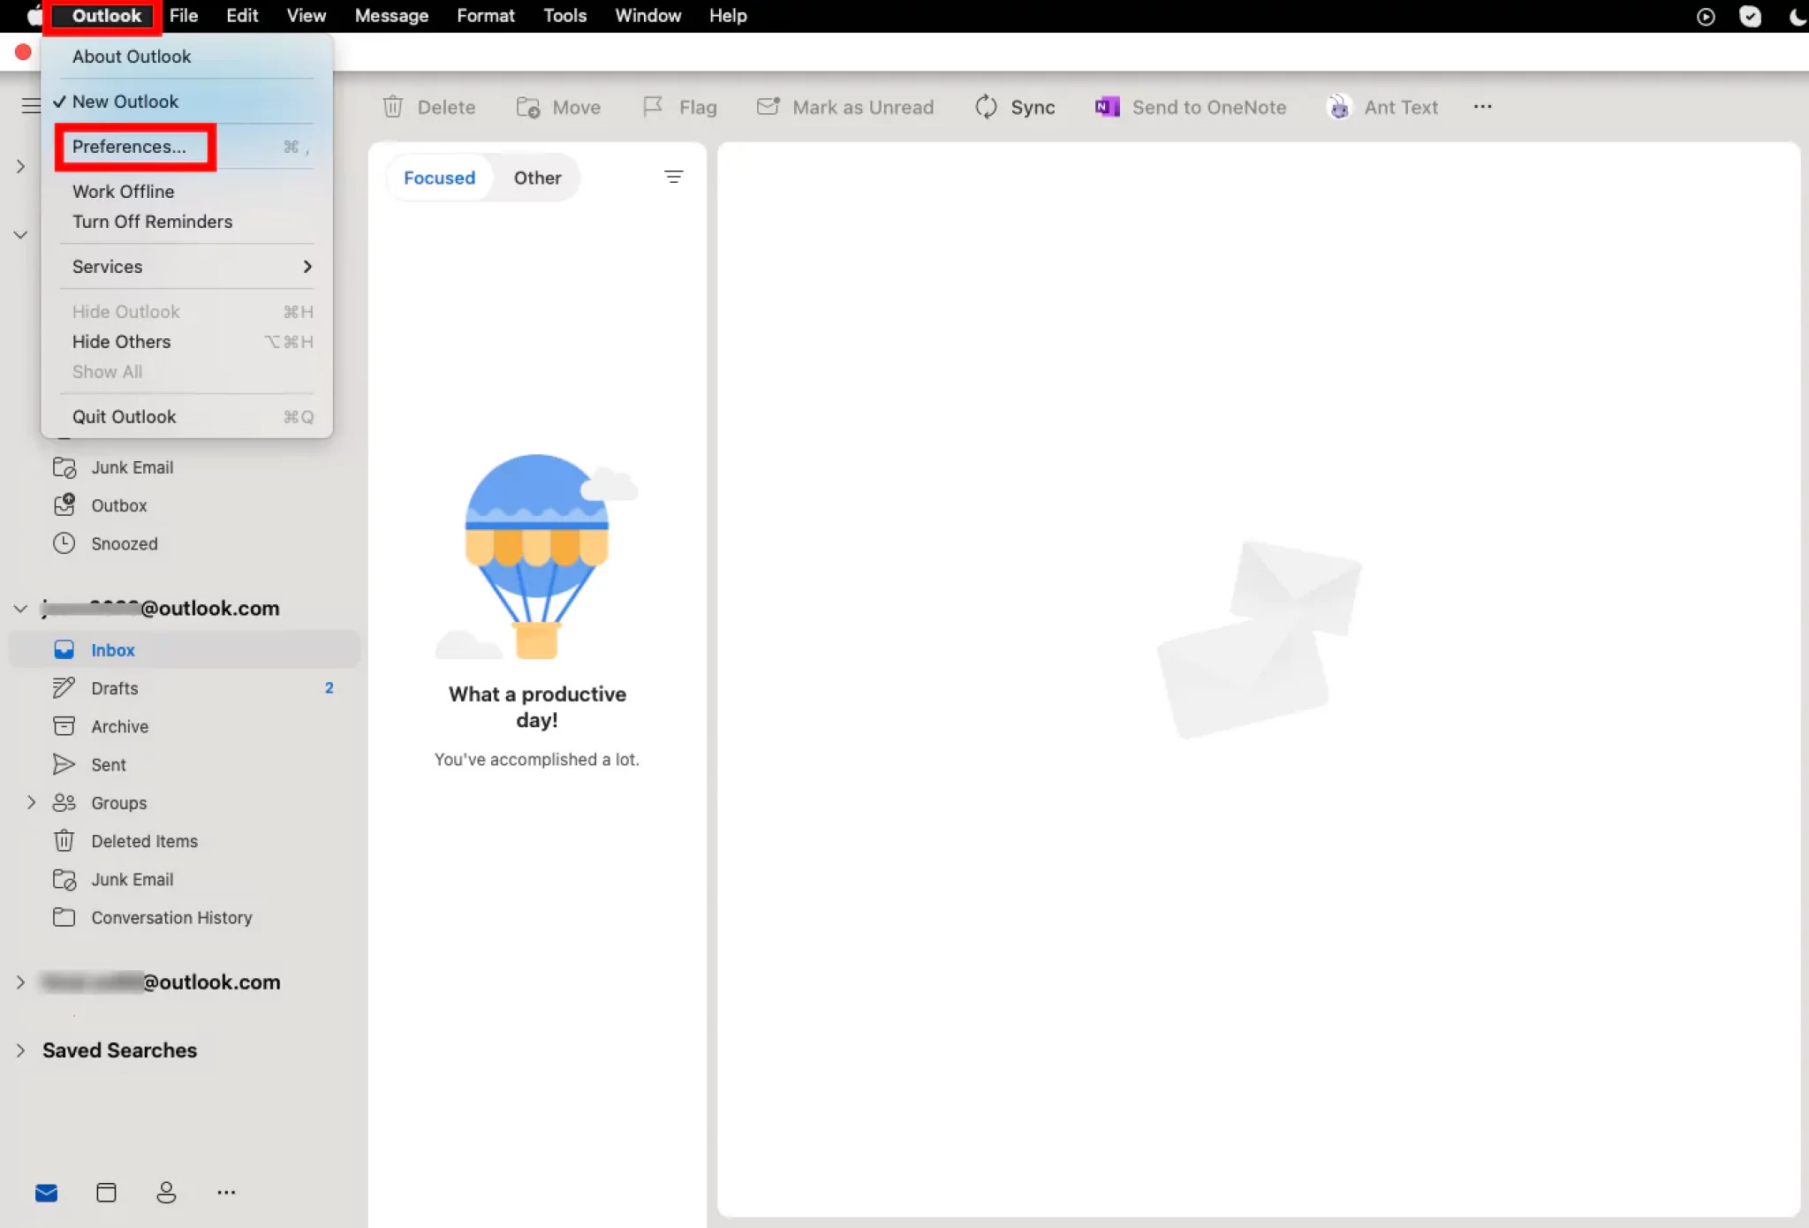
Task: Click the Send to OneNote label
Action: point(1208,107)
